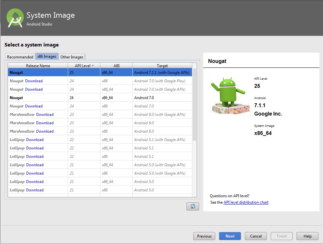Click the Android Studio logo icon
This screenshot has height=244, width=323.
coord(15,18)
